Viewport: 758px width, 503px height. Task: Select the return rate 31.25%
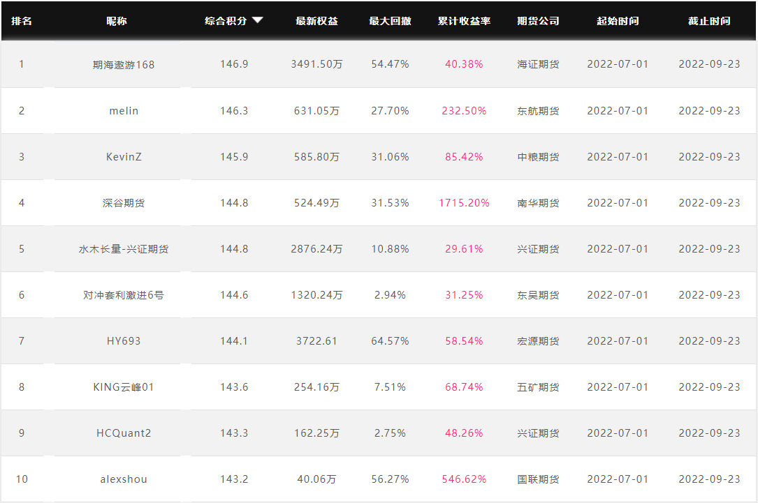click(x=464, y=295)
